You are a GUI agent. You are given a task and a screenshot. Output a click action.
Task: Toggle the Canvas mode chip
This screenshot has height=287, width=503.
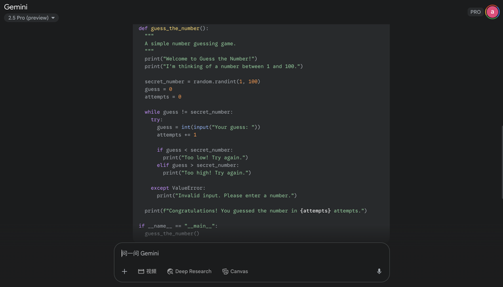[x=235, y=271]
